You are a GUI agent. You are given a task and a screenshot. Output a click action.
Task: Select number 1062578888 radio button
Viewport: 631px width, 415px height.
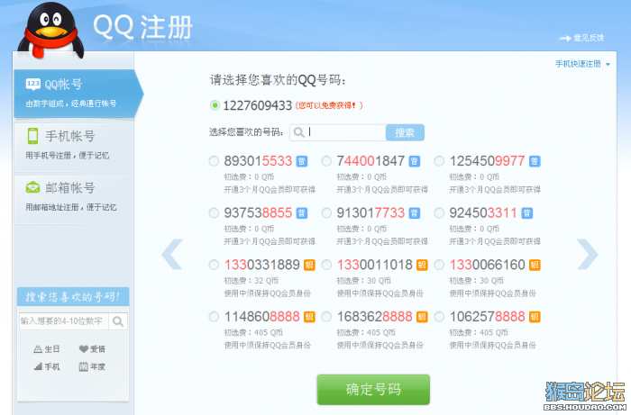tap(439, 317)
